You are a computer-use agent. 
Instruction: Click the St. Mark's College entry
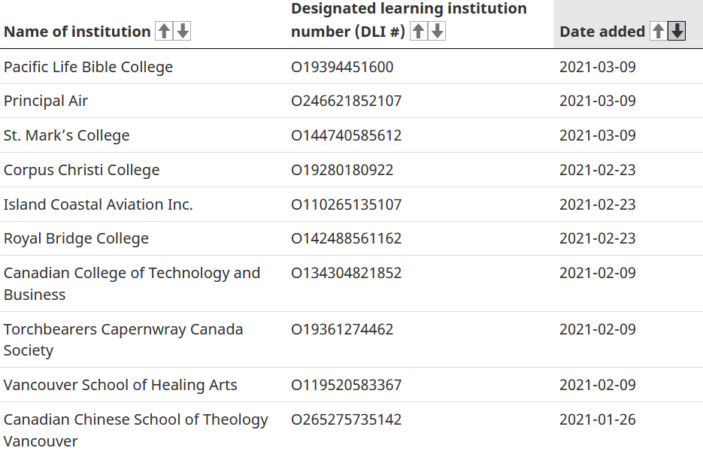coord(66,135)
